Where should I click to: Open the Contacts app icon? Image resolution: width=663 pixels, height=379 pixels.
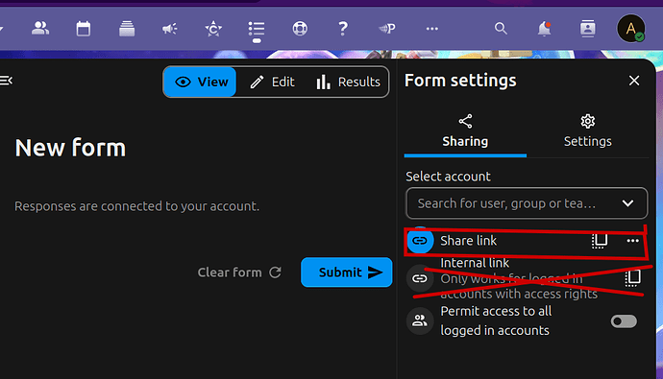pyautogui.click(x=40, y=29)
